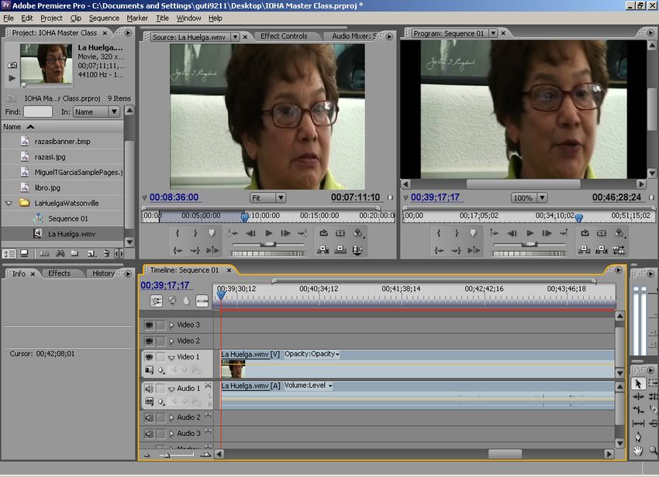Click Overlay button in Source monitor

(340, 250)
